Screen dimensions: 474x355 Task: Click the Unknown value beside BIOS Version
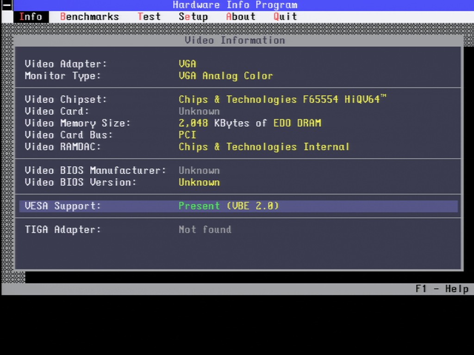pos(199,182)
